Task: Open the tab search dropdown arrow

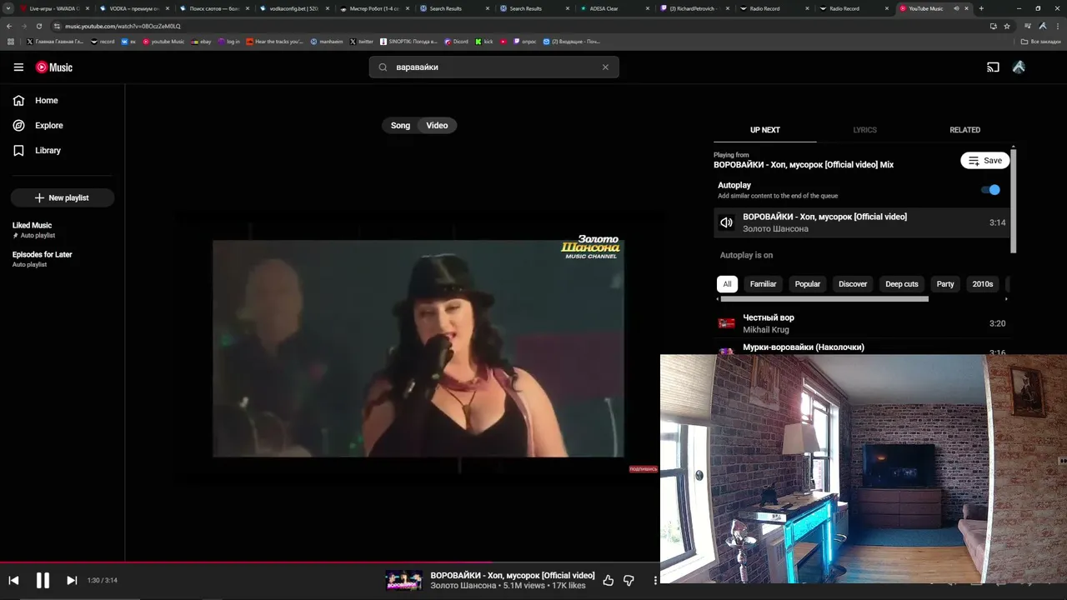Action: (x=8, y=8)
